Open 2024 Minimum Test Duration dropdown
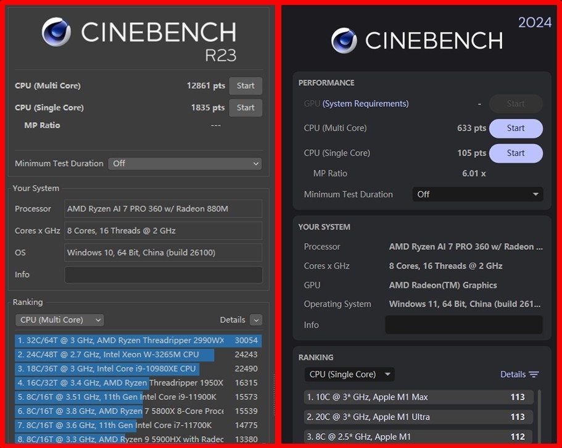 (x=477, y=194)
